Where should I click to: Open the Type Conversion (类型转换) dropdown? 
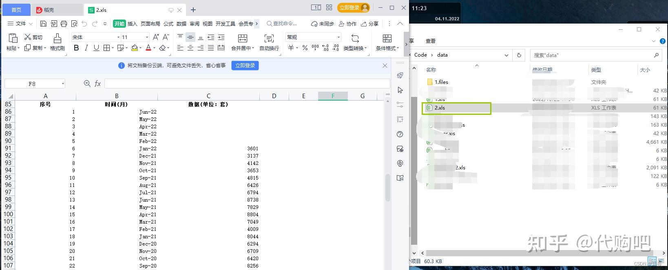355,48
